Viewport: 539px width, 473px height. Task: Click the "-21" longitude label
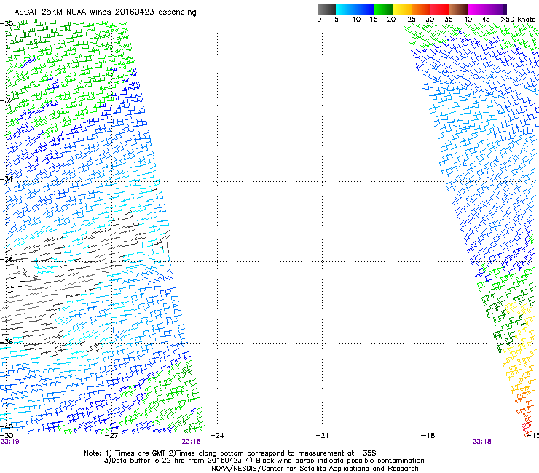pos(322,436)
